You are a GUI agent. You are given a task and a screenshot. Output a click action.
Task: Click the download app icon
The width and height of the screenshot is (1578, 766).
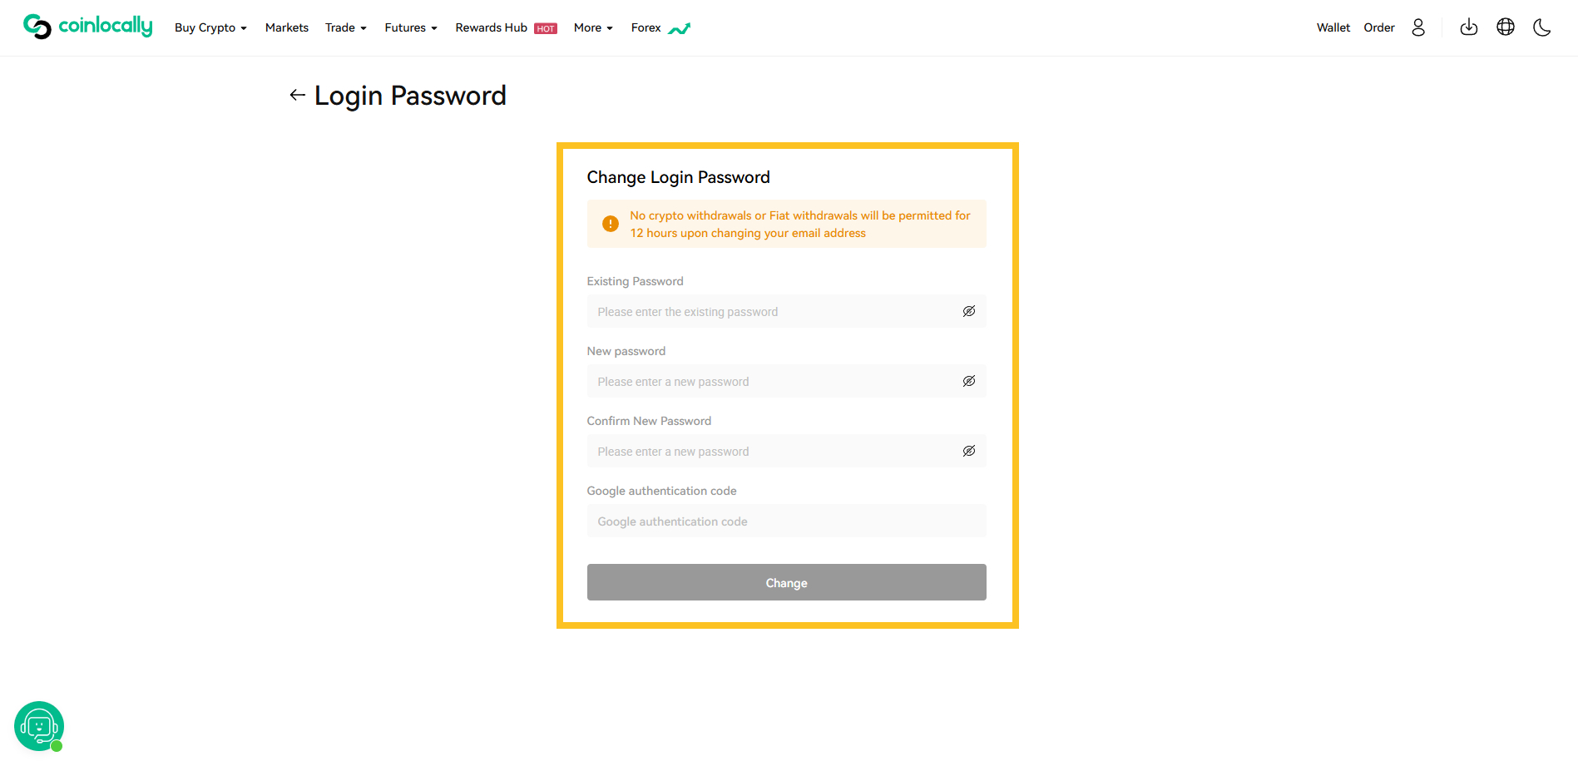tap(1469, 27)
